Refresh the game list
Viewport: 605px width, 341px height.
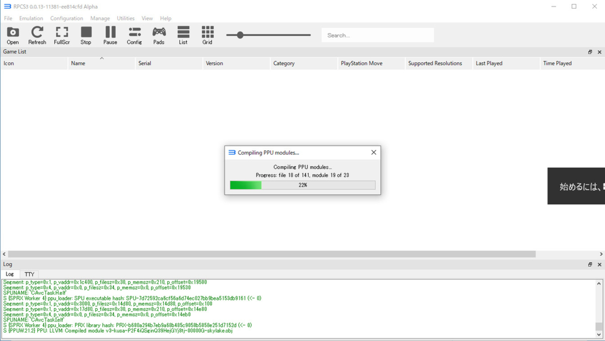tap(37, 35)
